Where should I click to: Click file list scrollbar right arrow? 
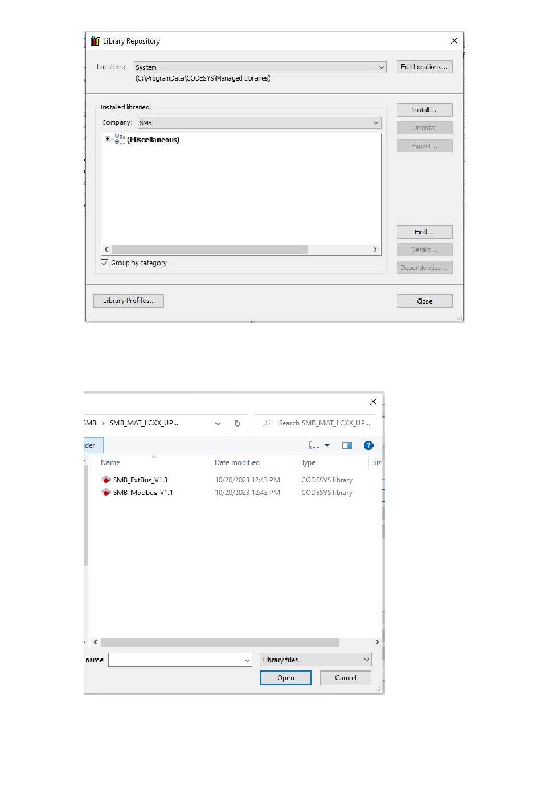[377, 642]
